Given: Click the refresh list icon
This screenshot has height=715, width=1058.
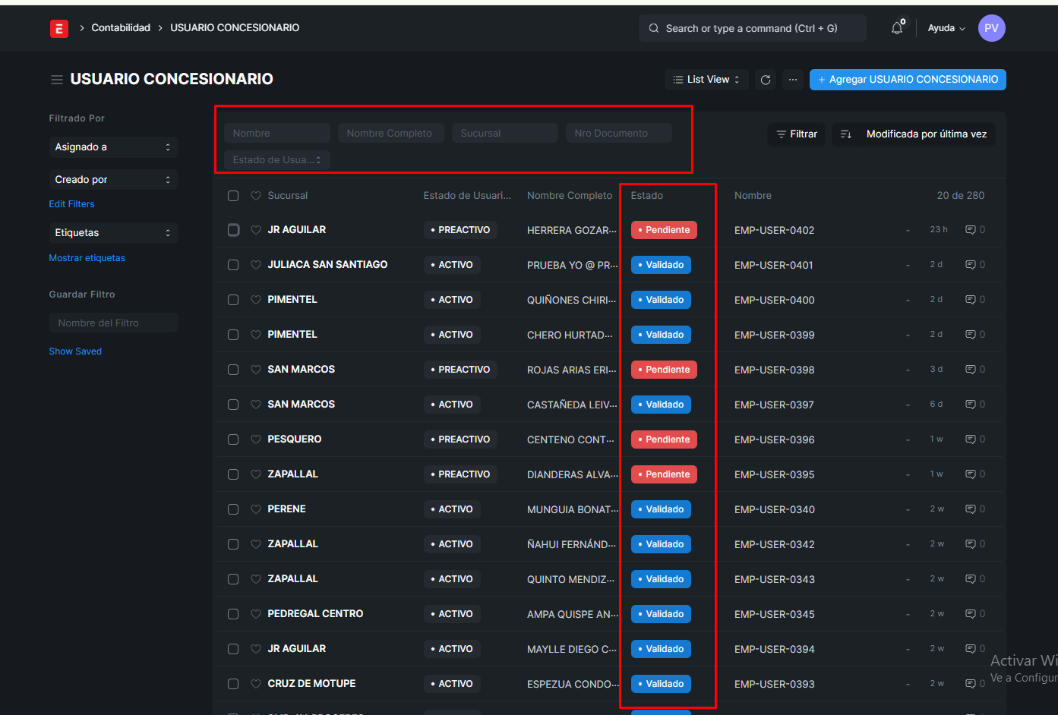Looking at the screenshot, I should 766,80.
